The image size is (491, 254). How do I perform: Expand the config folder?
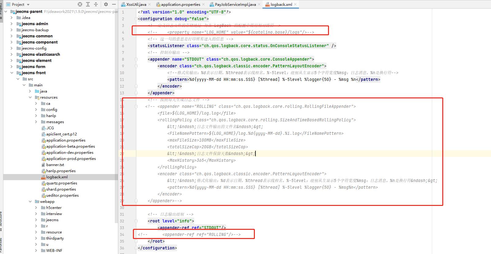click(36, 110)
